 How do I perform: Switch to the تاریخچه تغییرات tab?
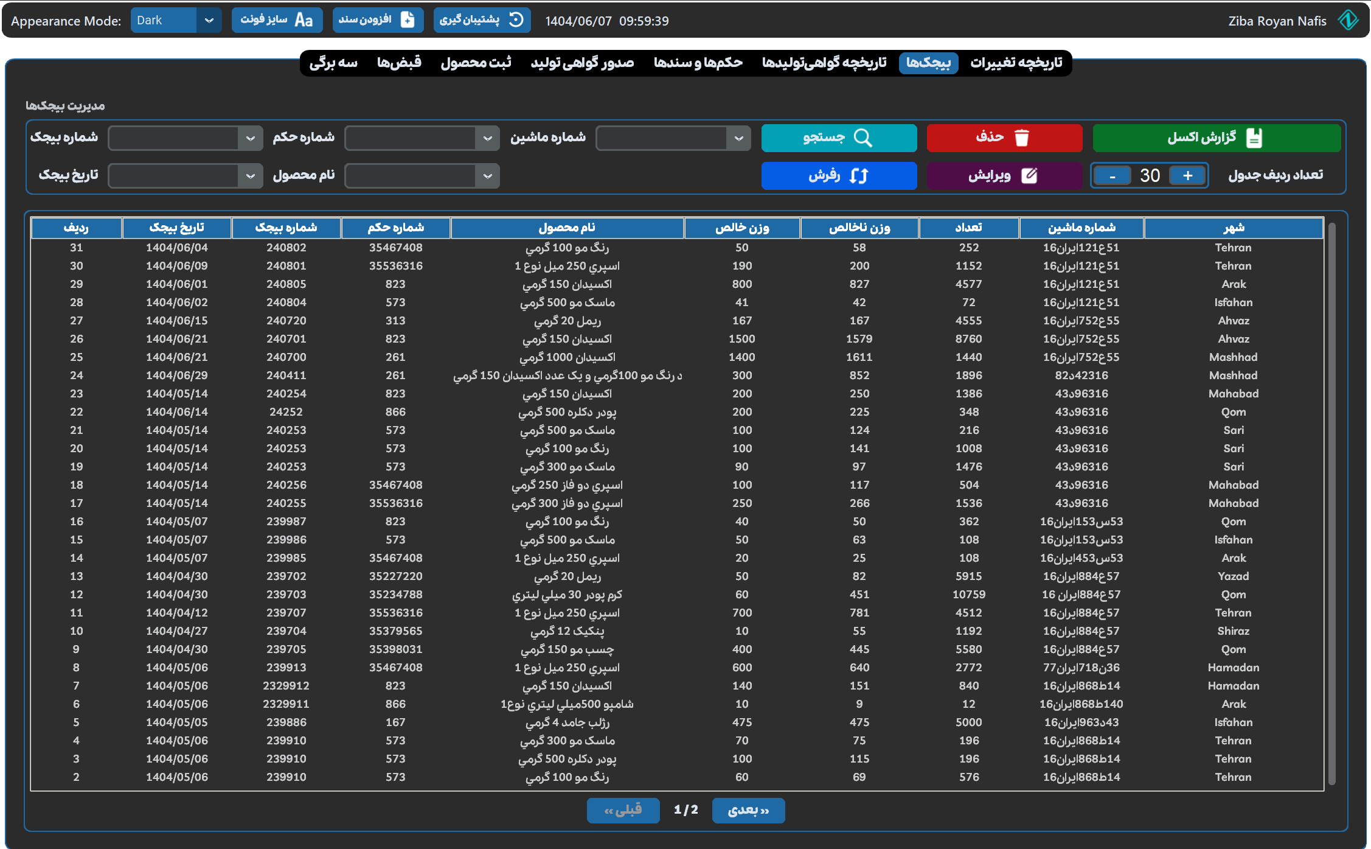point(1016,63)
